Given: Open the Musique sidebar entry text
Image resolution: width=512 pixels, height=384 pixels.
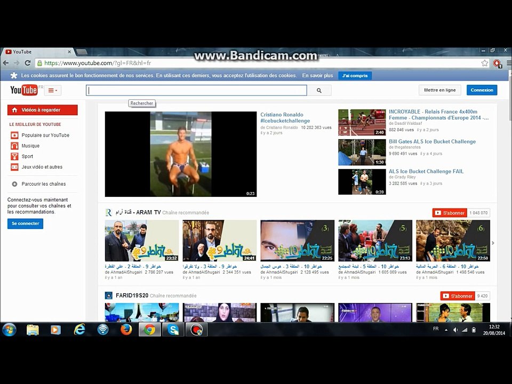Looking at the screenshot, I should [x=30, y=146].
